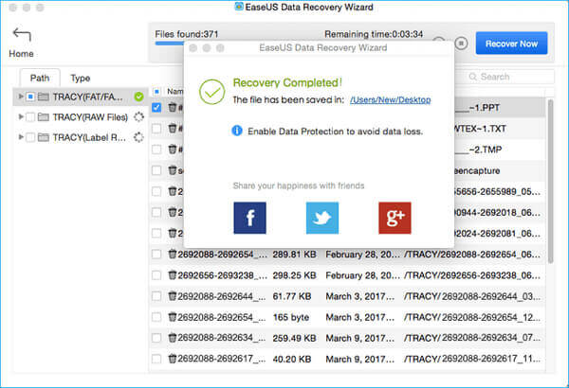Check the TRACY(RAW Files) checkbox

coord(30,117)
